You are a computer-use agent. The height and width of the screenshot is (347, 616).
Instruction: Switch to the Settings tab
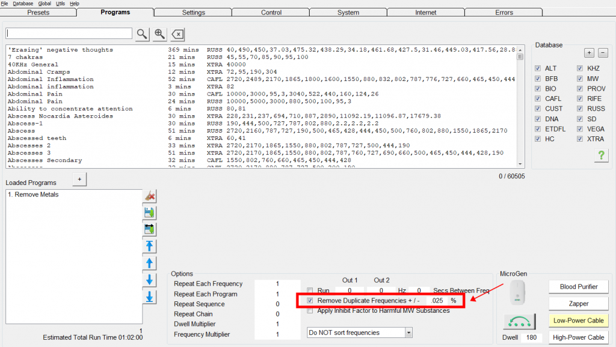(192, 12)
